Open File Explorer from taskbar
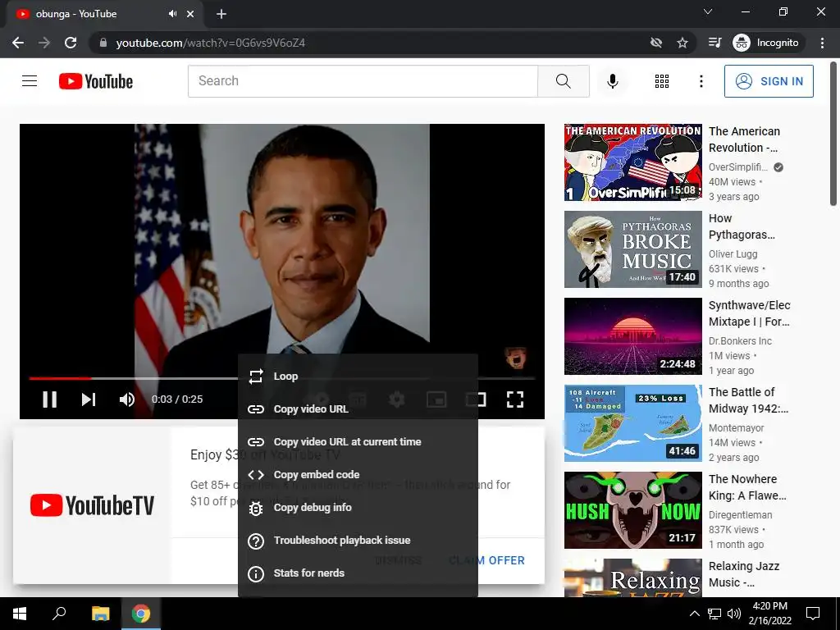The height and width of the screenshot is (630, 840). click(100, 614)
